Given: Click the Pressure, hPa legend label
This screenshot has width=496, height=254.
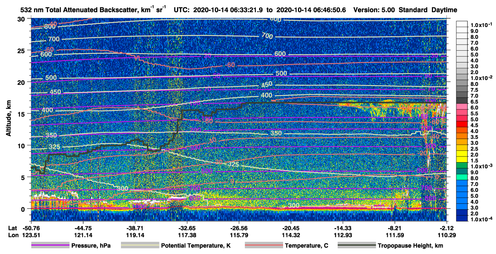Looking at the screenshot, I should coord(91,246).
